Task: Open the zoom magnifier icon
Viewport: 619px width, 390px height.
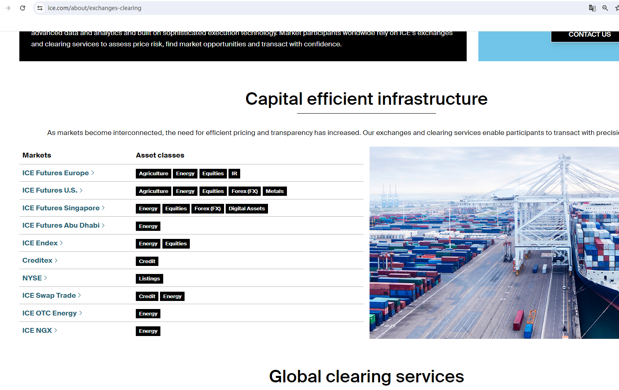Action: pyautogui.click(x=605, y=8)
